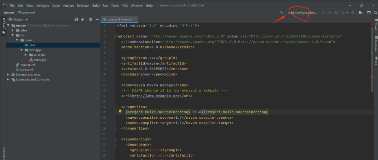Open the Database tool window
Viewport: 378px width, 160px height.
click(x=376, y=44)
